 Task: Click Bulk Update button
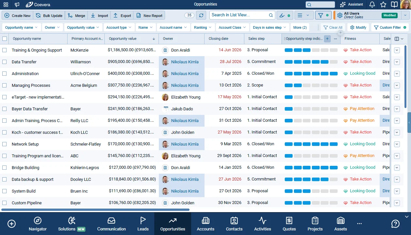click(x=49, y=15)
